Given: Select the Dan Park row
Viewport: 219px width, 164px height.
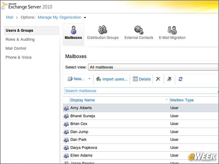Looking at the screenshot, I should (141, 140).
